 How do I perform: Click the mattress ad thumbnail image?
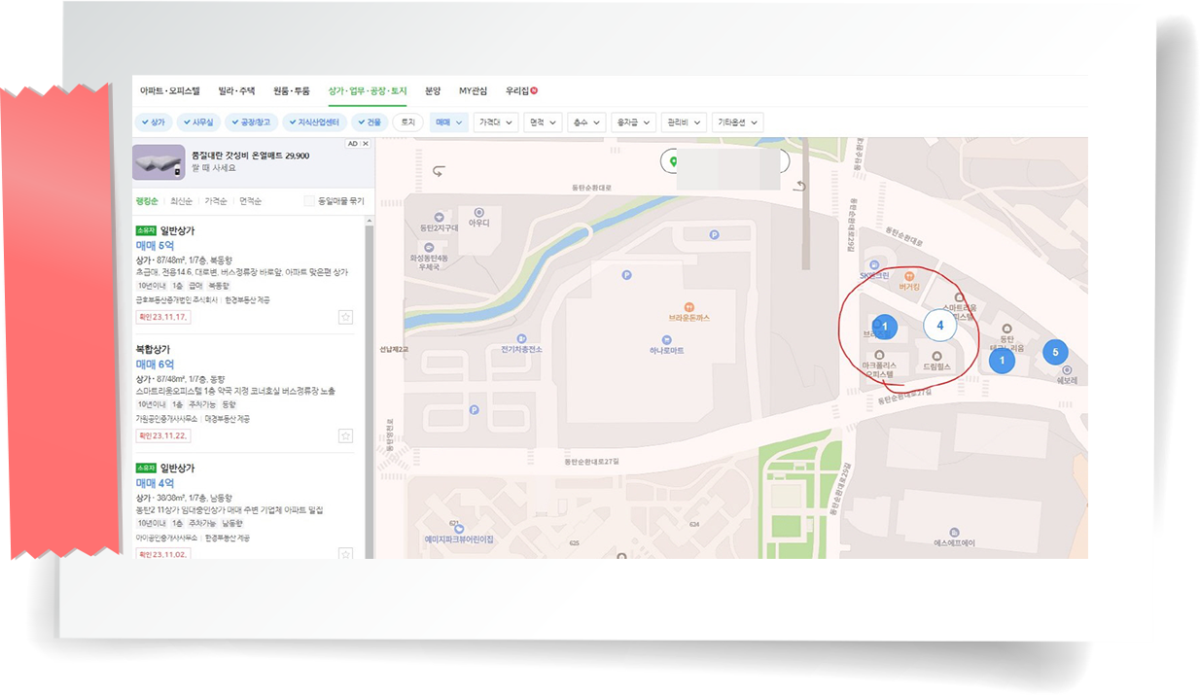(159, 162)
